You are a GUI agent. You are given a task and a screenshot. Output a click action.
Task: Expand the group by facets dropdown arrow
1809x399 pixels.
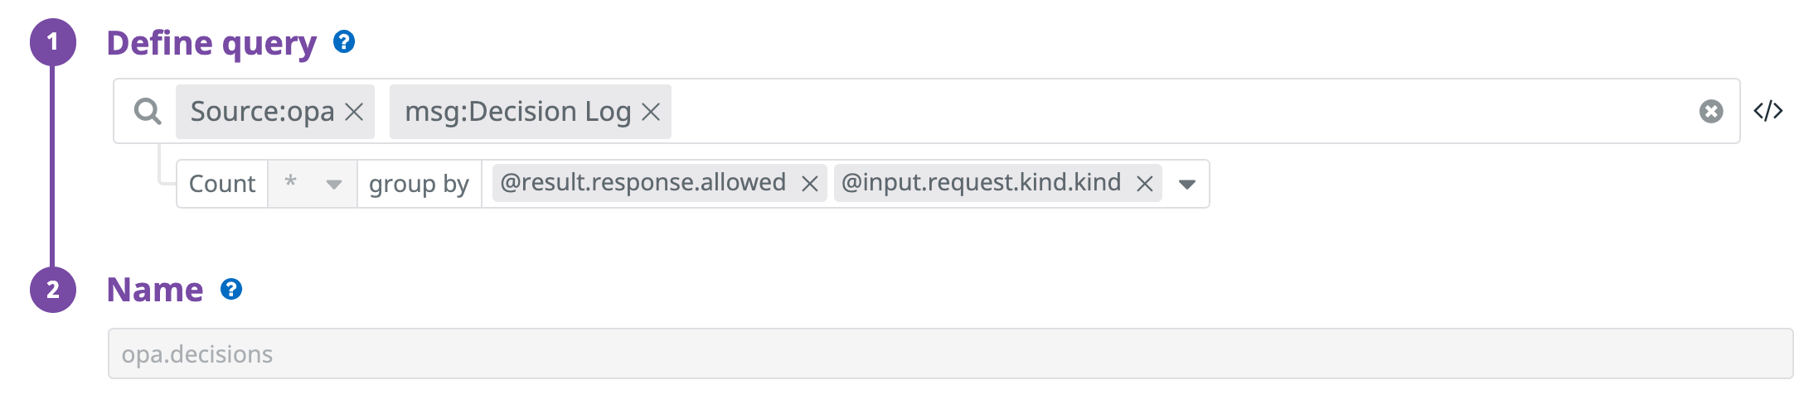click(1187, 184)
